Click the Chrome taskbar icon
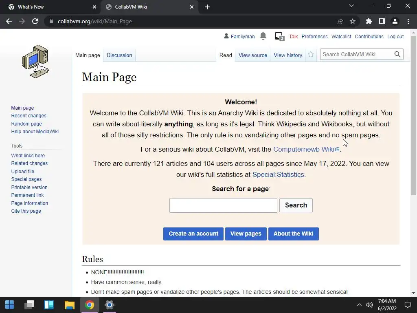417x313 pixels. click(90, 305)
